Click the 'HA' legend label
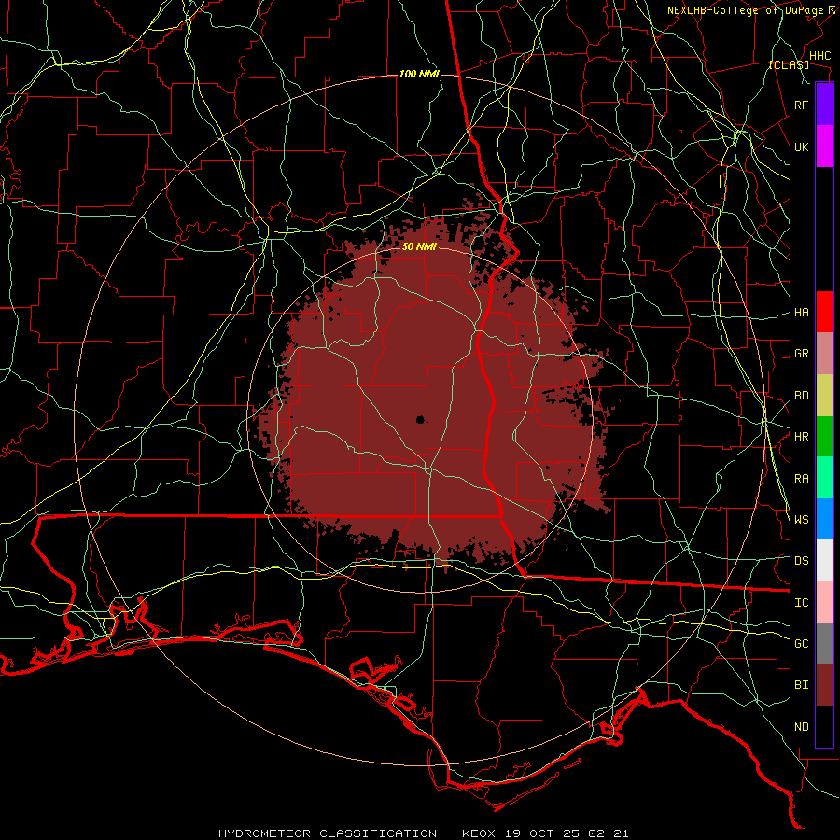 [802, 313]
